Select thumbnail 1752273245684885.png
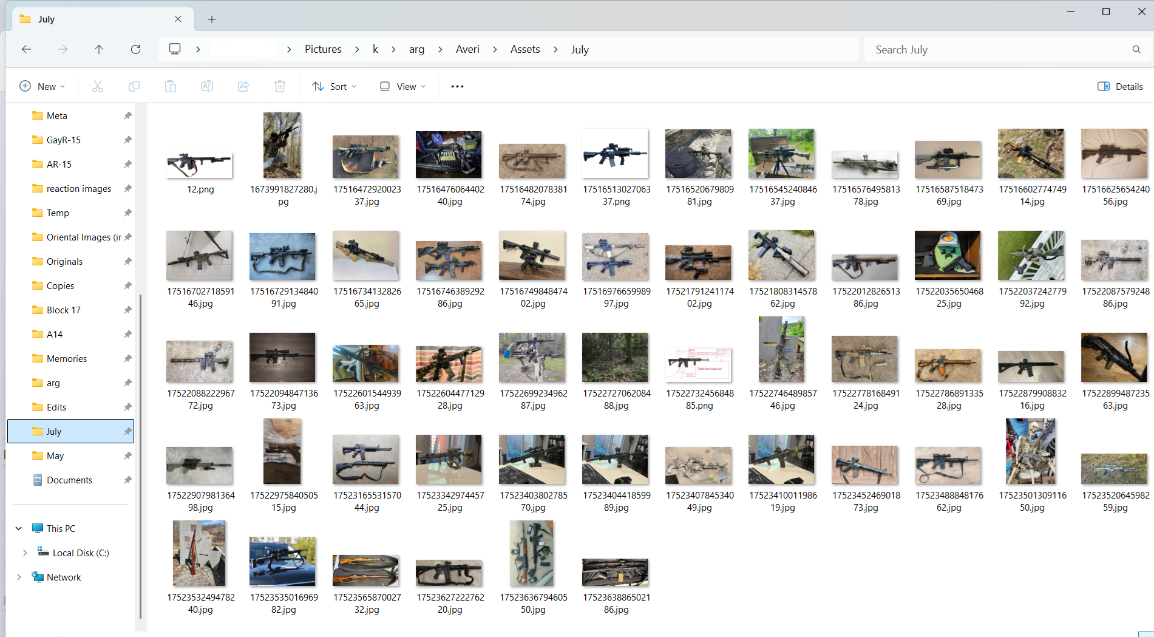The height and width of the screenshot is (637, 1154). (x=698, y=364)
